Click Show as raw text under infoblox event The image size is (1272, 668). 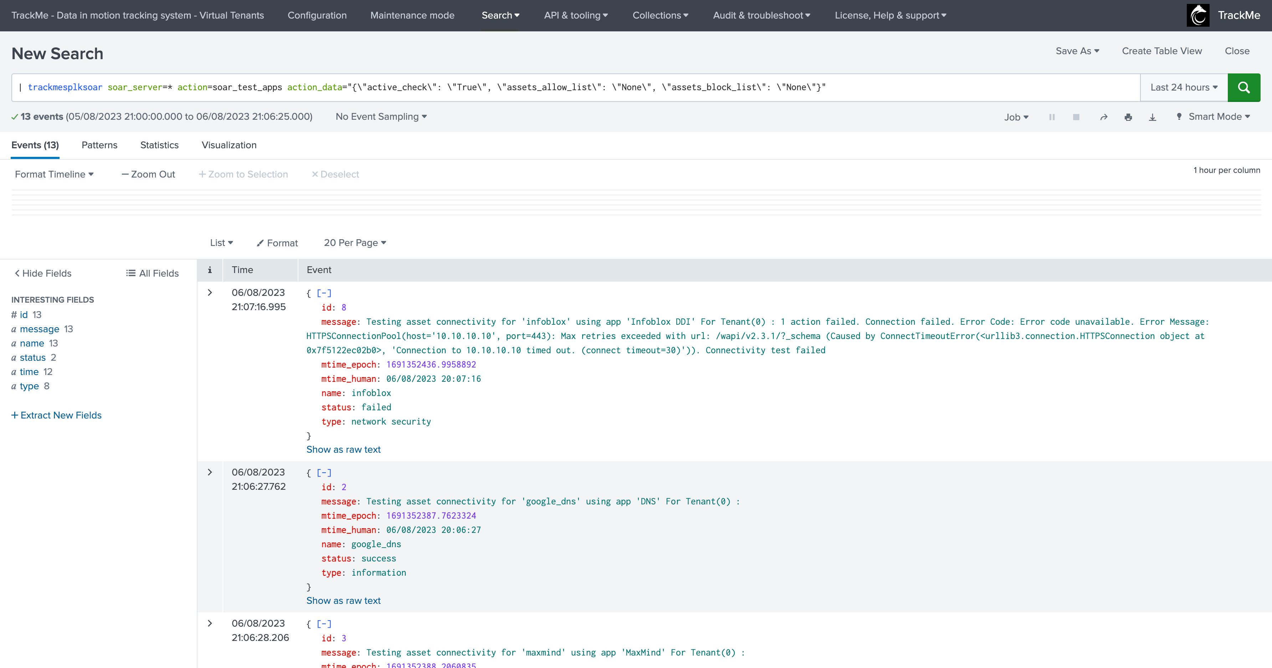(343, 449)
